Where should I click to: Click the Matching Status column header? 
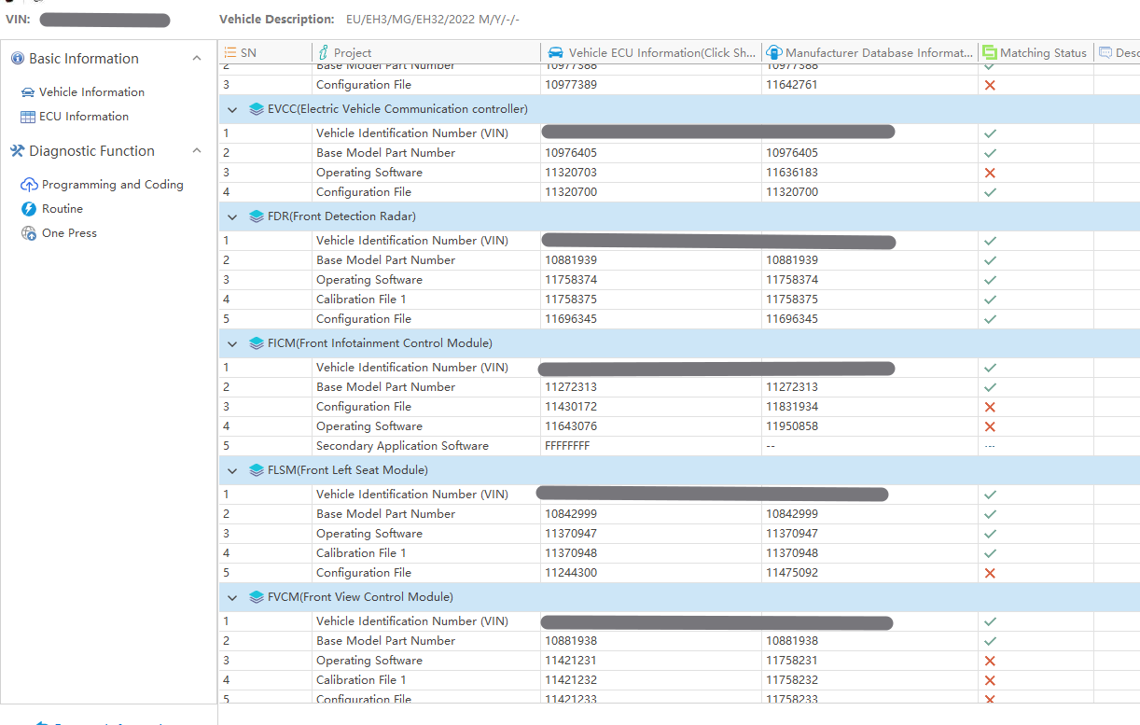[1042, 53]
